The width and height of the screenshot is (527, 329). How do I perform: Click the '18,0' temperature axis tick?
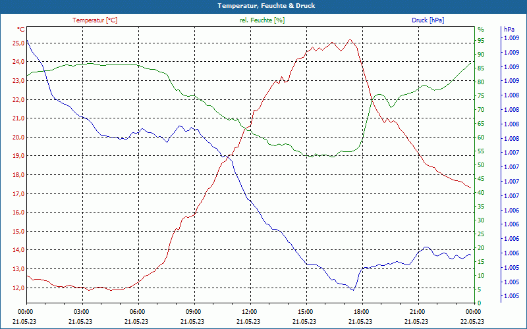click(18, 174)
